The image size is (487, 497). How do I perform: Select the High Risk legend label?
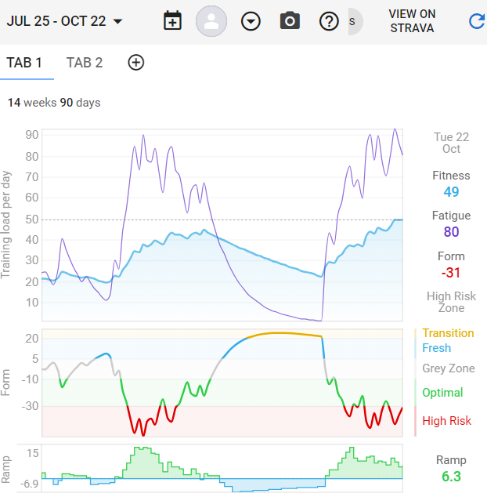point(446,421)
